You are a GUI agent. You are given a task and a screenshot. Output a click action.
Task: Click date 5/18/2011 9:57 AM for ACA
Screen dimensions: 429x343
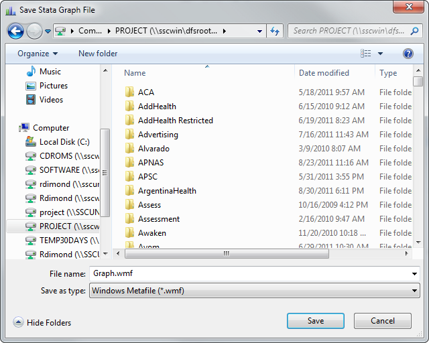[x=331, y=92]
